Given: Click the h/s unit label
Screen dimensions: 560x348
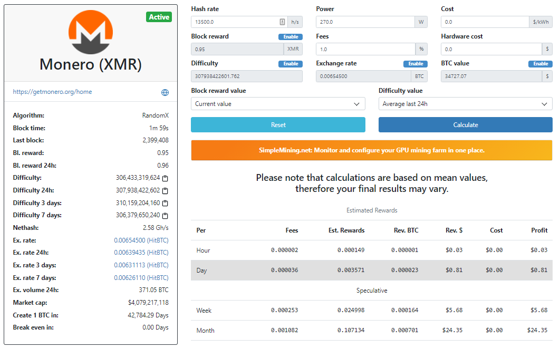Looking at the screenshot, I should [x=295, y=22].
